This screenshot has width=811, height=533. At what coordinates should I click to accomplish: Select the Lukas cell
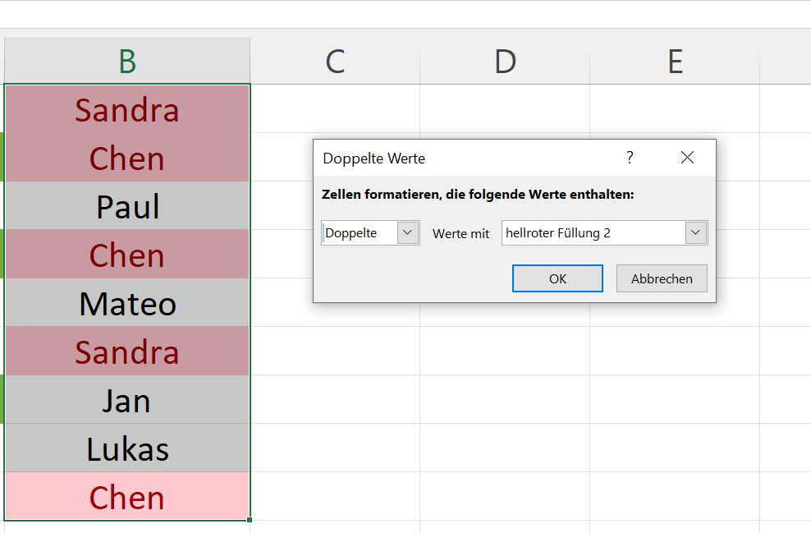pos(127,448)
